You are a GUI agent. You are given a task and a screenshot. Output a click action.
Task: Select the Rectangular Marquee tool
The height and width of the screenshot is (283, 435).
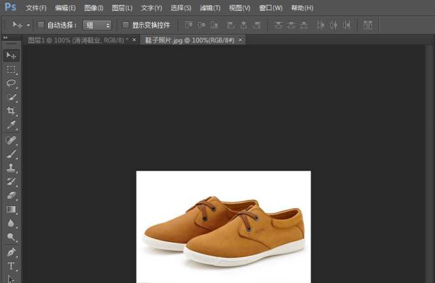(11, 69)
